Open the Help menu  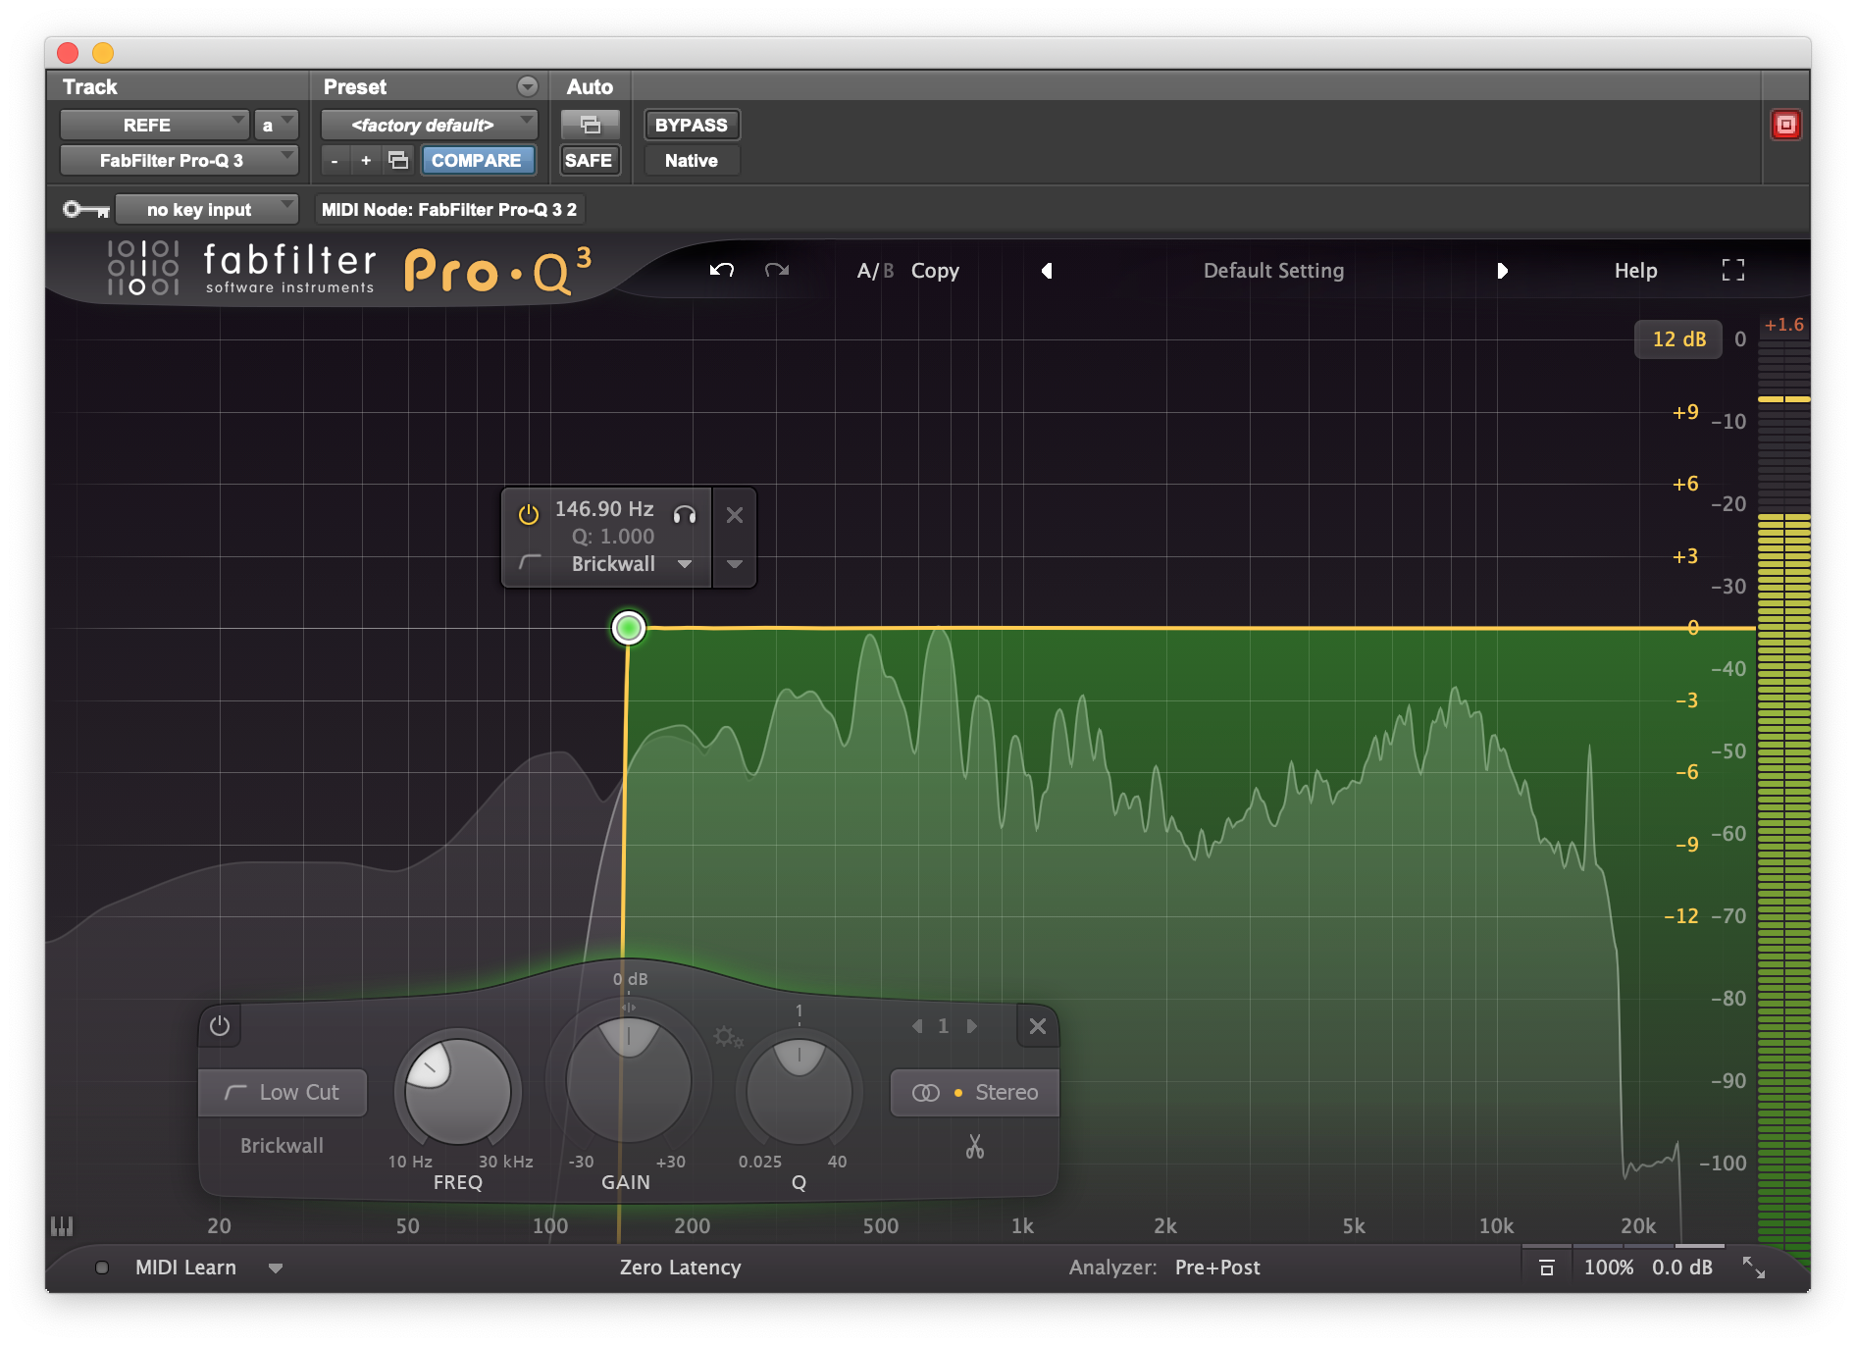tap(1635, 271)
